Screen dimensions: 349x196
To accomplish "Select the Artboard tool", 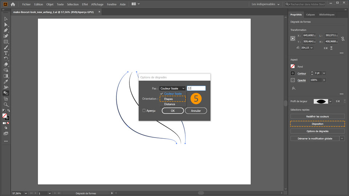I will 6,99.
